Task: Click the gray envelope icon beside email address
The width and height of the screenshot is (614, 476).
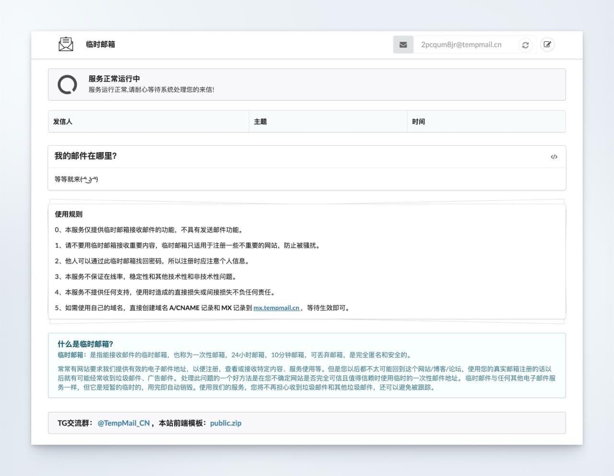Action: point(403,45)
